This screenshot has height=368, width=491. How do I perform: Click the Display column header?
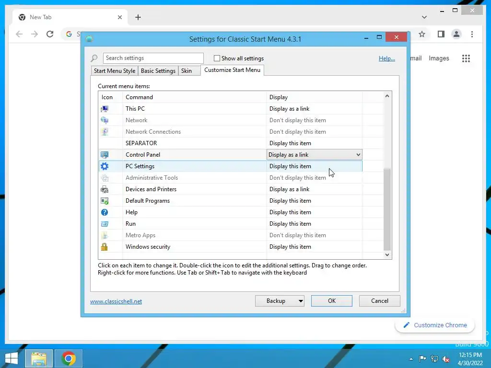pos(315,97)
